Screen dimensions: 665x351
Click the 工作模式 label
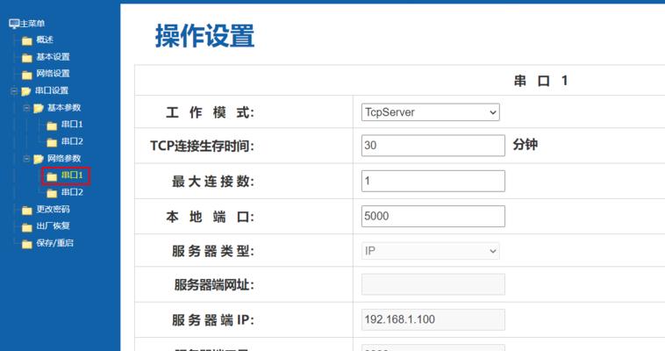coord(210,113)
